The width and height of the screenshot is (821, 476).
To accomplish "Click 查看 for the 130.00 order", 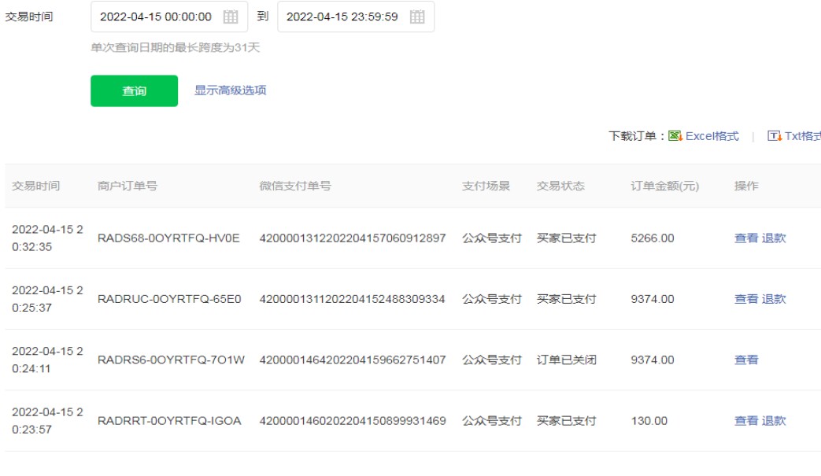I will pos(746,421).
